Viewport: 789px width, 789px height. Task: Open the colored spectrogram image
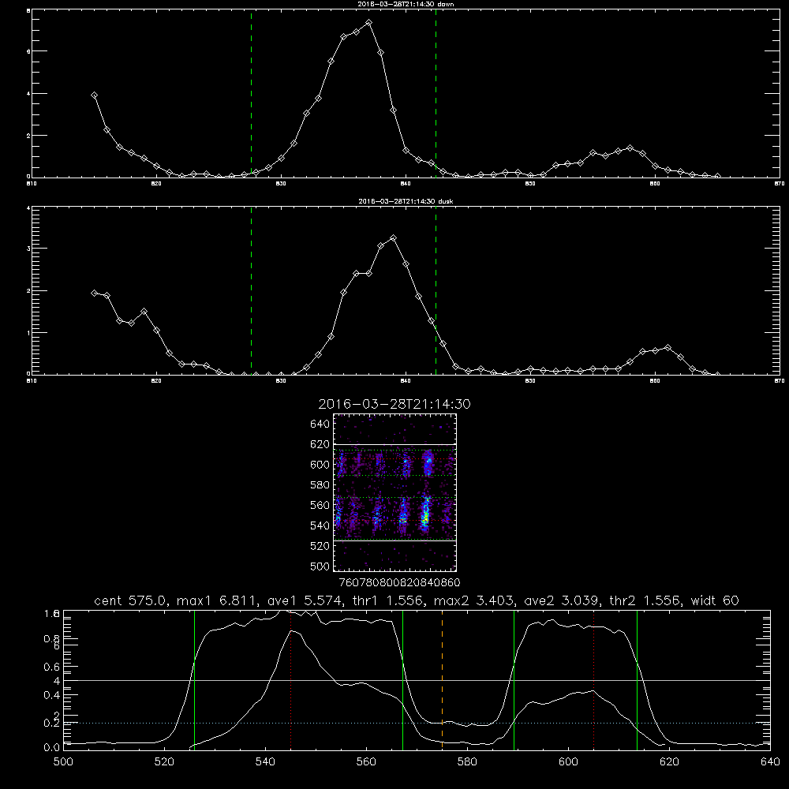(395, 492)
